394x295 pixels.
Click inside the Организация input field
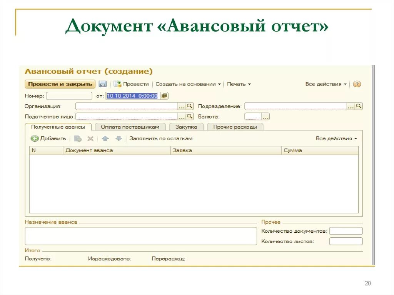(x=127, y=106)
